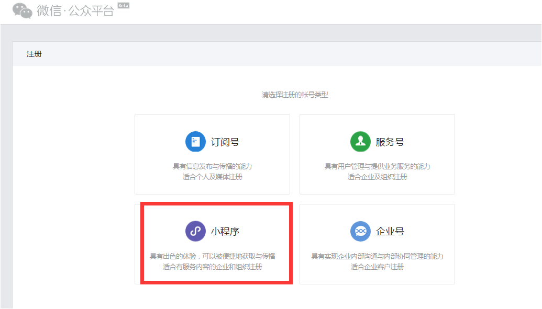
Task: Click the line 适合个人及媒体注册
Action: [212, 177]
